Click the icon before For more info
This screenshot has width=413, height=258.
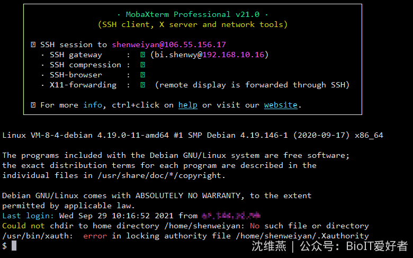33,105
